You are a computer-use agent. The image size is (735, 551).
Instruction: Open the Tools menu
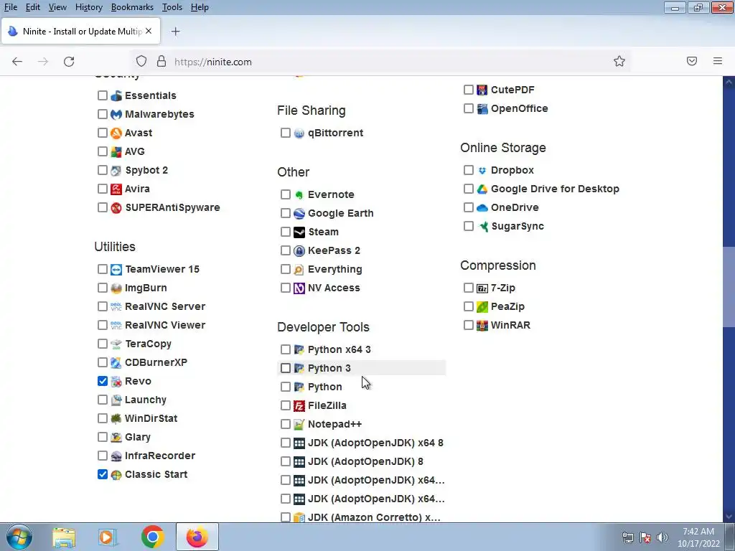pos(172,7)
